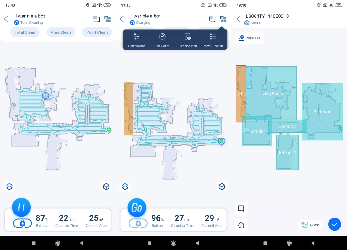Tap recharge dock toggle on left screen
The width and height of the screenshot is (347, 250).
coord(22,223)
